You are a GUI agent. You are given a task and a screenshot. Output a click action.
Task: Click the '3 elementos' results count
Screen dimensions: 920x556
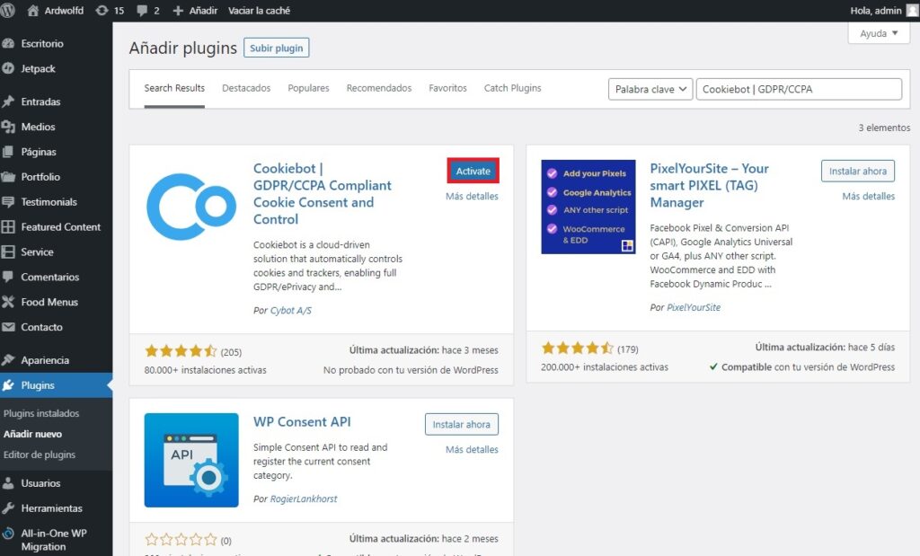point(884,128)
